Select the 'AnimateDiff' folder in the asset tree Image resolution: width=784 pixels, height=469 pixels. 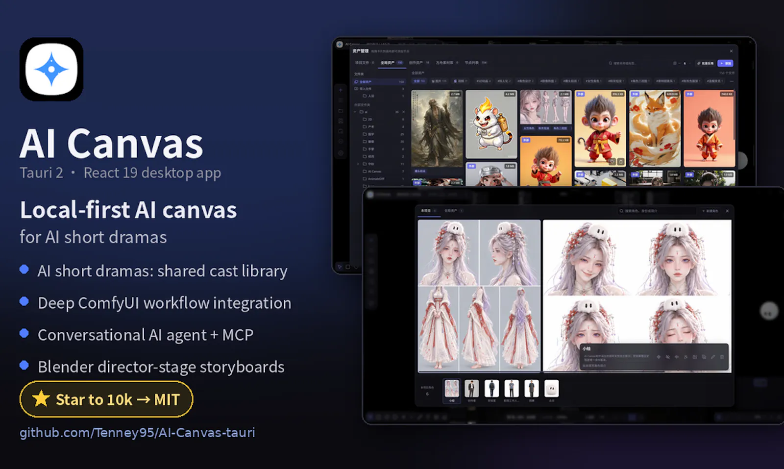point(382,179)
